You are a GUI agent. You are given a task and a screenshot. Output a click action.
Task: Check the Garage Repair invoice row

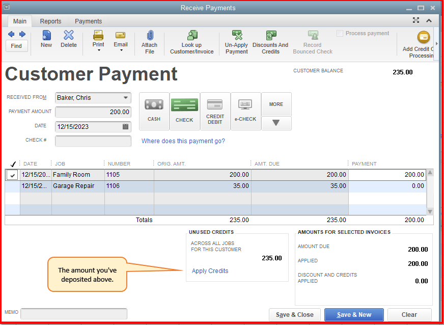pyautogui.click(x=12, y=185)
